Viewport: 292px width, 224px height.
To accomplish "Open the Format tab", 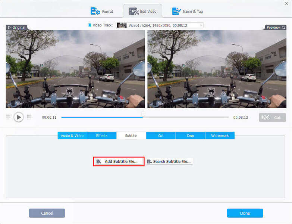I will (102, 11).
